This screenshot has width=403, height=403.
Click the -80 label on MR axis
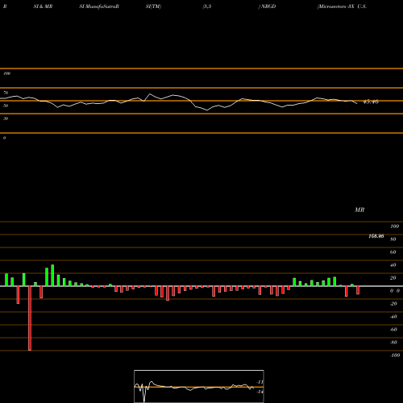coord(393,343)
